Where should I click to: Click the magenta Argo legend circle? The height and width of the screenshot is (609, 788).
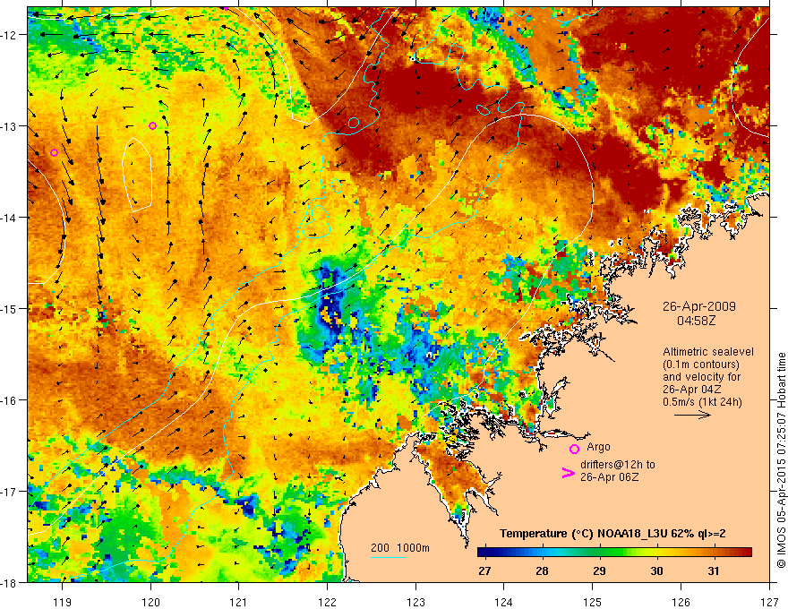(574, 449)
